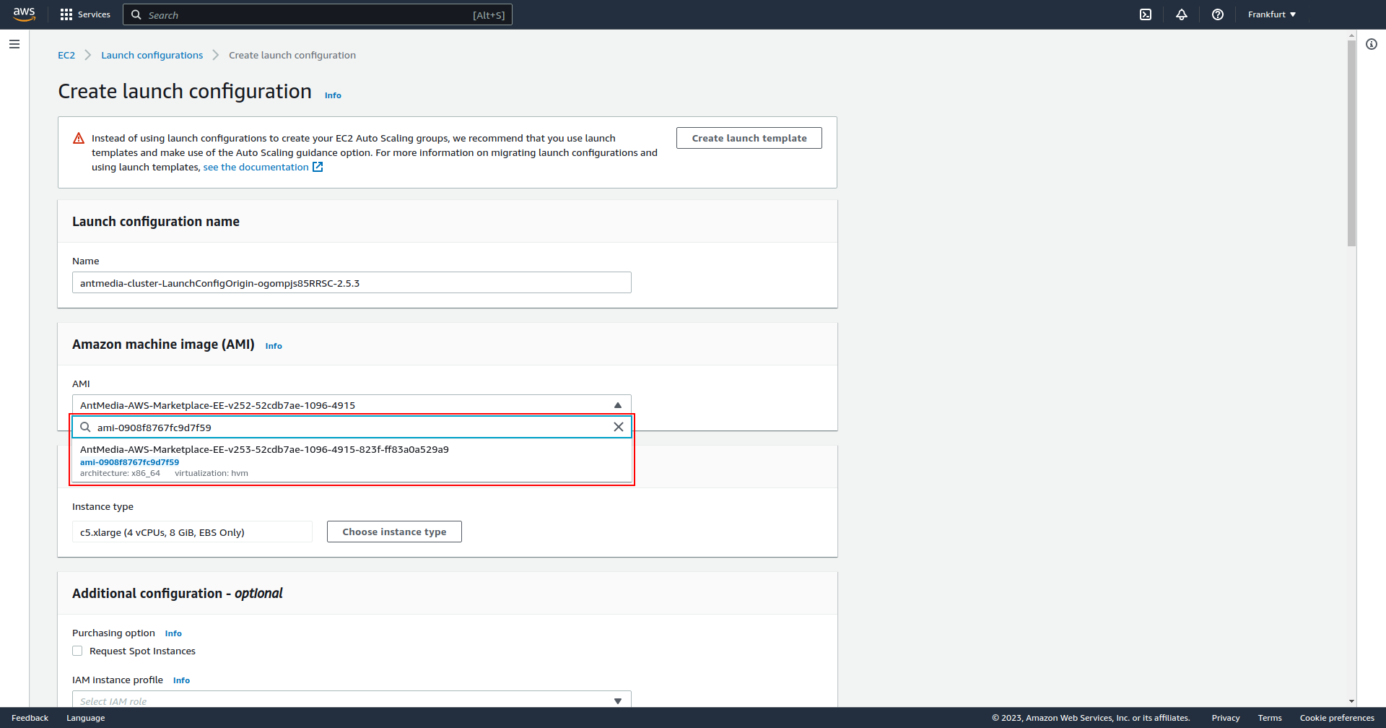Click scrollbar down arrow
This screenshot has width=1386, height=728.
[x=1351, y=701]
